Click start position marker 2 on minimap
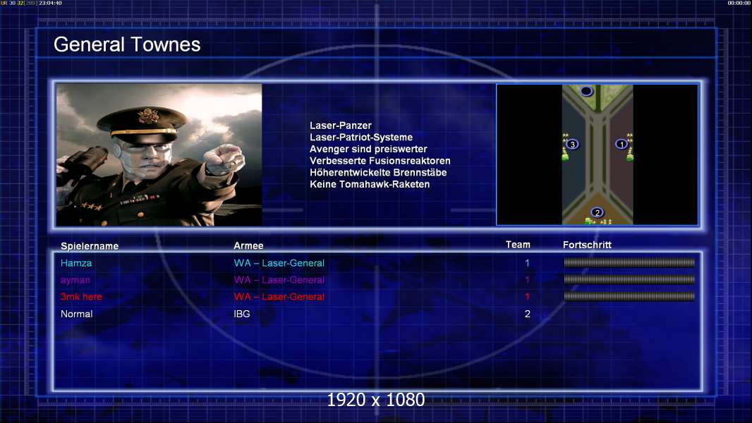Image resolution: width=752 pixels, height=423 pixels. (x=597, y=213)
